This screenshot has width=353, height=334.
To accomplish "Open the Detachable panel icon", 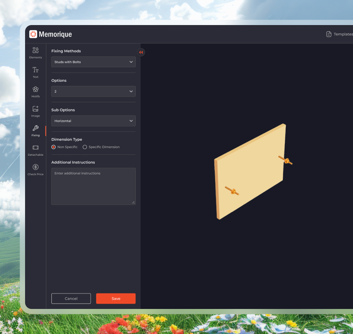I will pyautogui.click(x=36, y=148).
